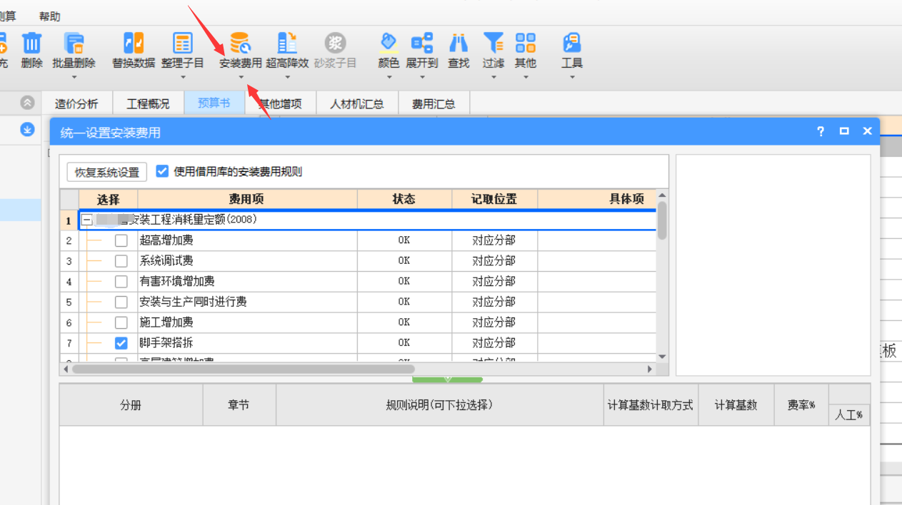The image size is (902, 505).
Task: Click the collapse-up circle icon beside tabs
Action: (27, 103)
